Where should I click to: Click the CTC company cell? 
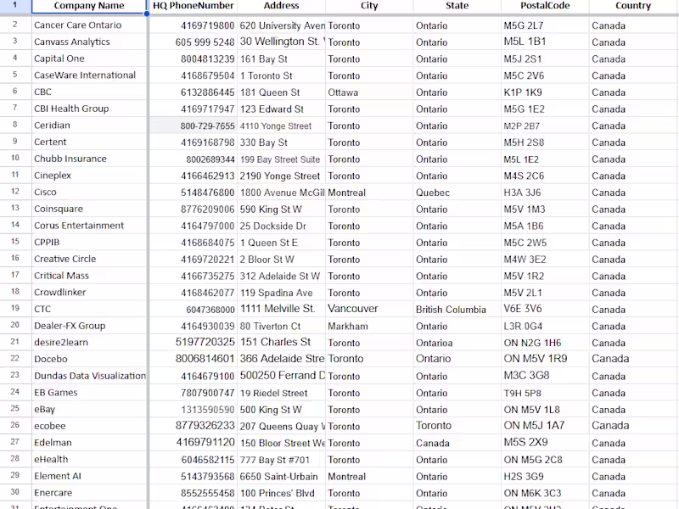(89, 309)
